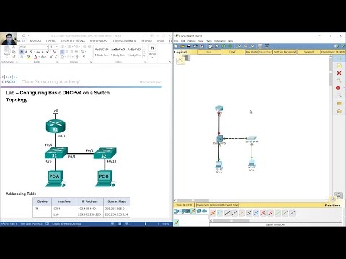Image resolution: width=346 pixels, height=259 pixels.
Task: Add a simple PDU envelope
Action: [340, 104]
